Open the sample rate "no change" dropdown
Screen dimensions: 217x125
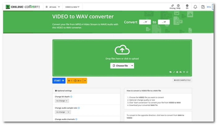point(63,112)
